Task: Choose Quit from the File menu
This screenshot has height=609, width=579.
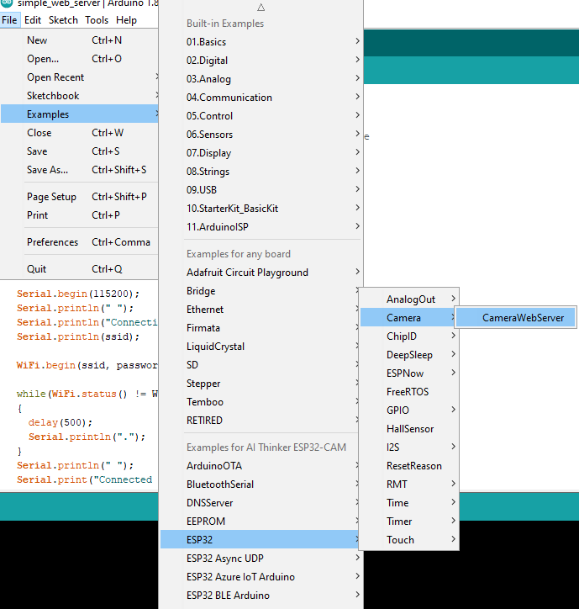Action: (80, 269)
